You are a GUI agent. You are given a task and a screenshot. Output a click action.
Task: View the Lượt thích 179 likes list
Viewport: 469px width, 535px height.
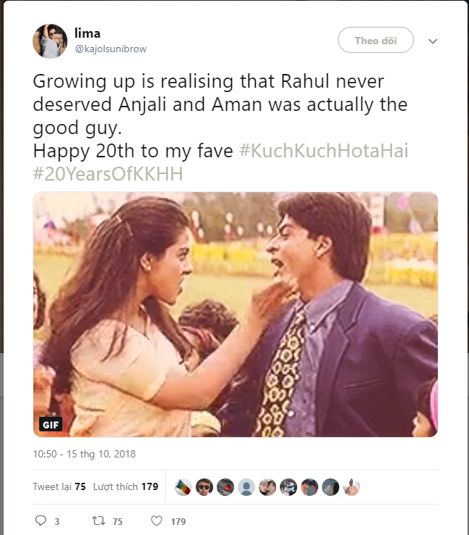pyautogui.click(x=125, y=486)
